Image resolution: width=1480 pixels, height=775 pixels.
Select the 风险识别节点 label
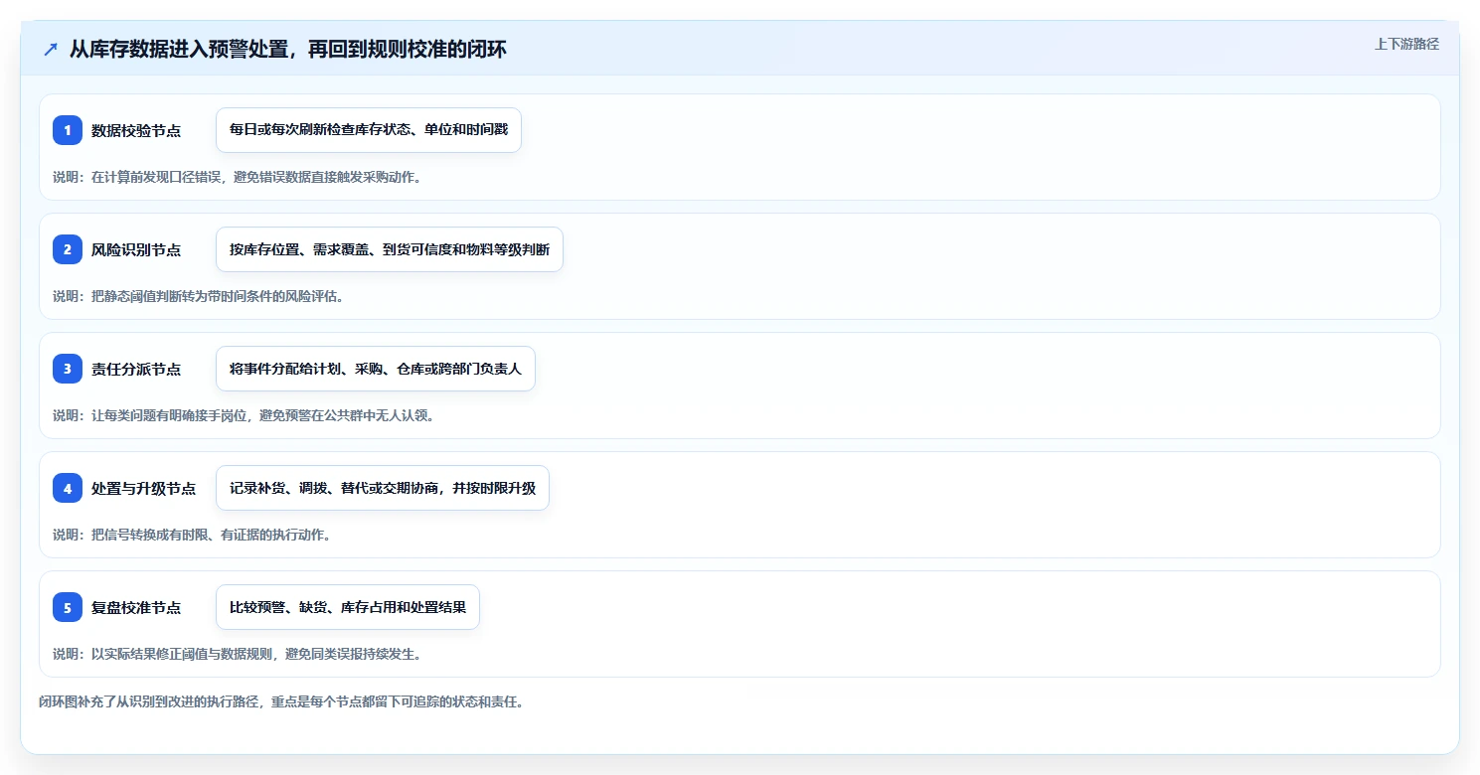point(136,249)
